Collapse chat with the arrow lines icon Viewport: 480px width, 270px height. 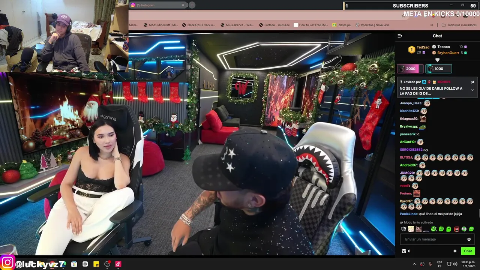tap(400, 36)
